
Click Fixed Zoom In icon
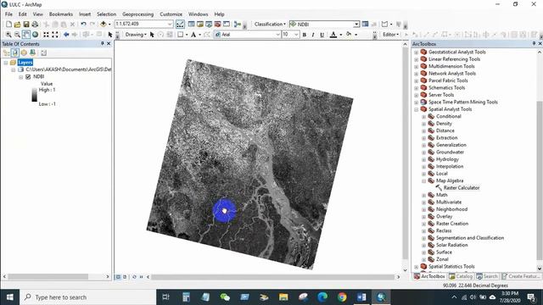click(46, 35)
